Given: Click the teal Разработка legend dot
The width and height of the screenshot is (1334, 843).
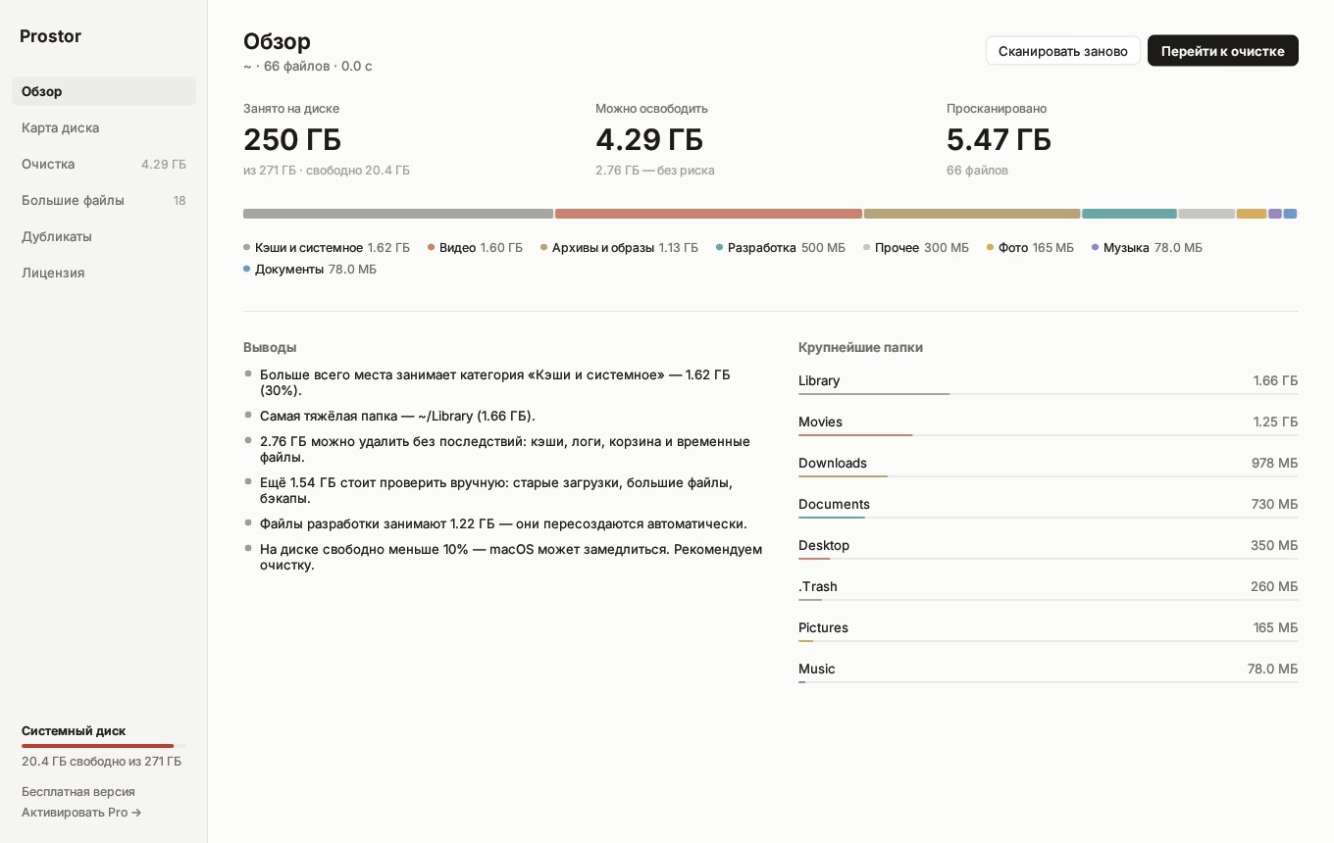Looking at the screenshot, I should 719,248.
